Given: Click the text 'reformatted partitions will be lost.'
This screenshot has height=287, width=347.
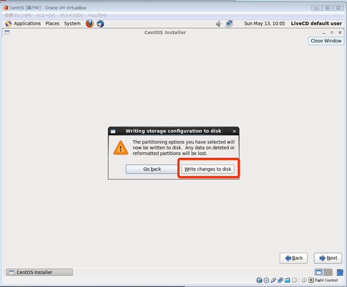Looking at the screenshot, I should click(170, 153).
